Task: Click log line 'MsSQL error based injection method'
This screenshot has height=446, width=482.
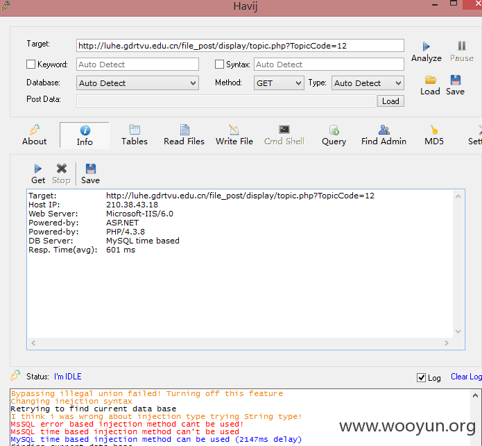Action: point(128,424)
